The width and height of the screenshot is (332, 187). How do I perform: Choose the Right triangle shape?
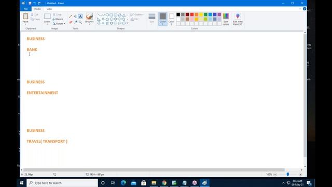[99, 19]
